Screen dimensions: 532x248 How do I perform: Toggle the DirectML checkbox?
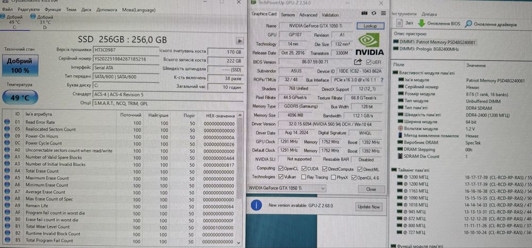click(360, 169)
